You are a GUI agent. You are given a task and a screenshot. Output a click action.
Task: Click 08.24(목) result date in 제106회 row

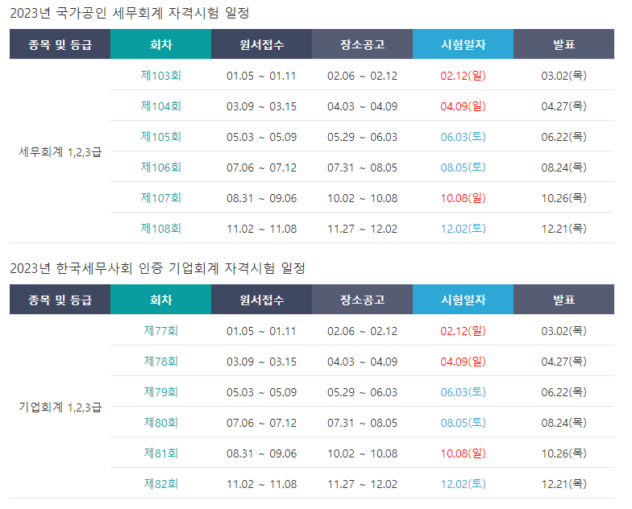click(x=564, y=168)
